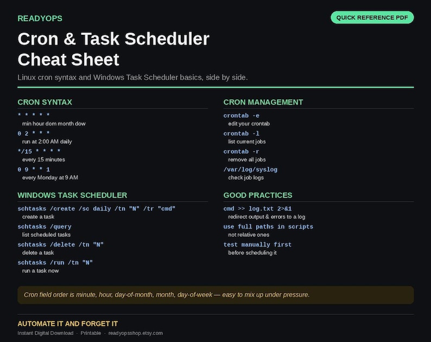Click 'not relative ones' description

click(x=249, y=234)
